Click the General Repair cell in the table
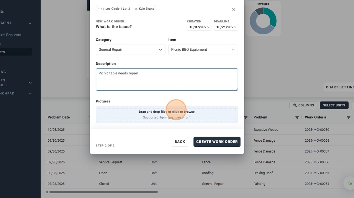Viewport: 354px width, 198px height. 213,184
